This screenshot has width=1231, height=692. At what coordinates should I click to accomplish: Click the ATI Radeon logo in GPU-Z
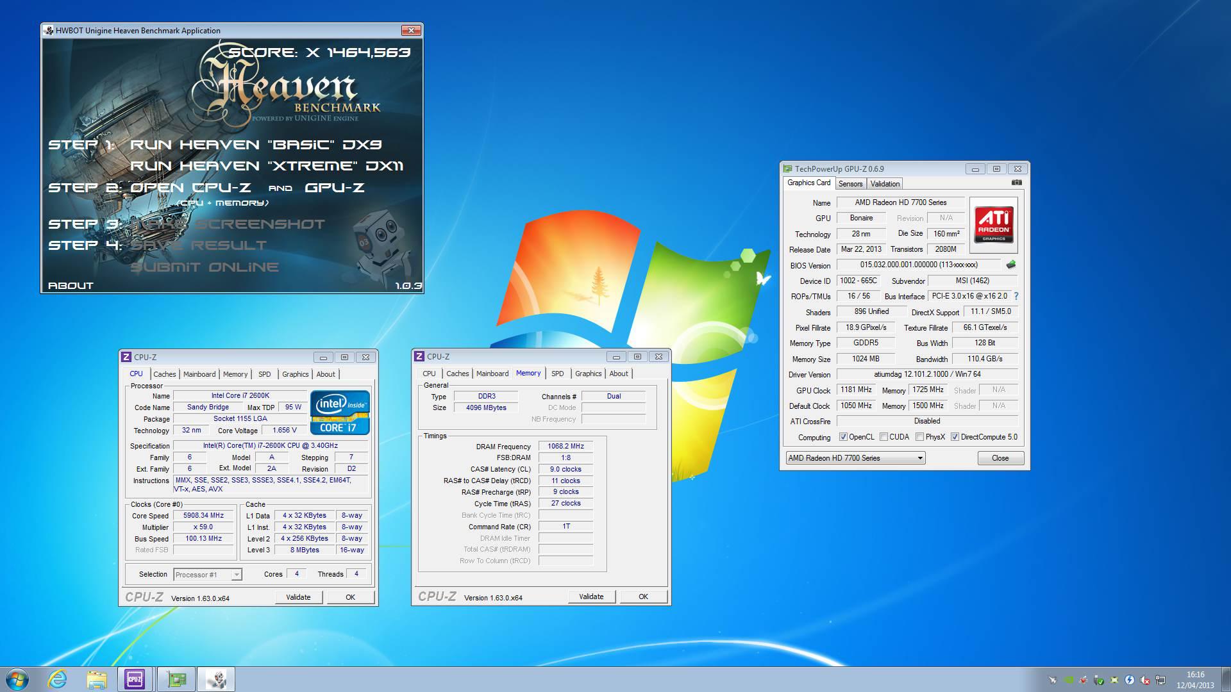point(994,224)
